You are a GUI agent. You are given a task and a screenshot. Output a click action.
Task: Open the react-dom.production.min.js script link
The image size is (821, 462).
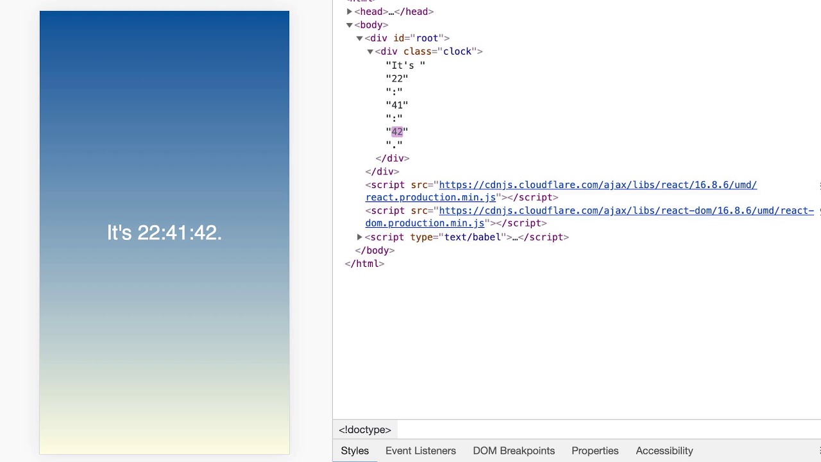[x=589, y=217]
